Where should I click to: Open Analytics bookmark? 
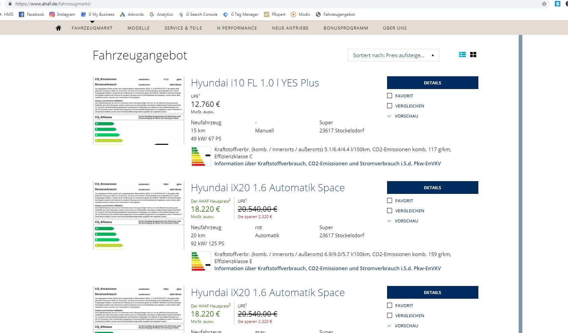click(161, 14)
